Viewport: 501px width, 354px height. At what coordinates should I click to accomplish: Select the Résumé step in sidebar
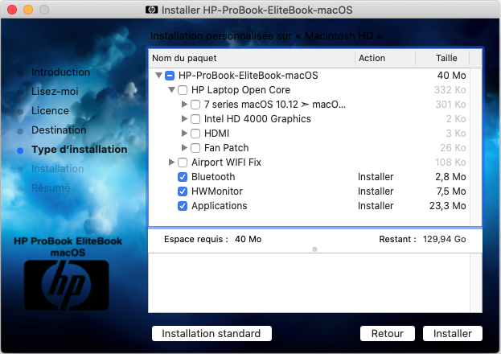pyautogui.click(x=51, y=188)
